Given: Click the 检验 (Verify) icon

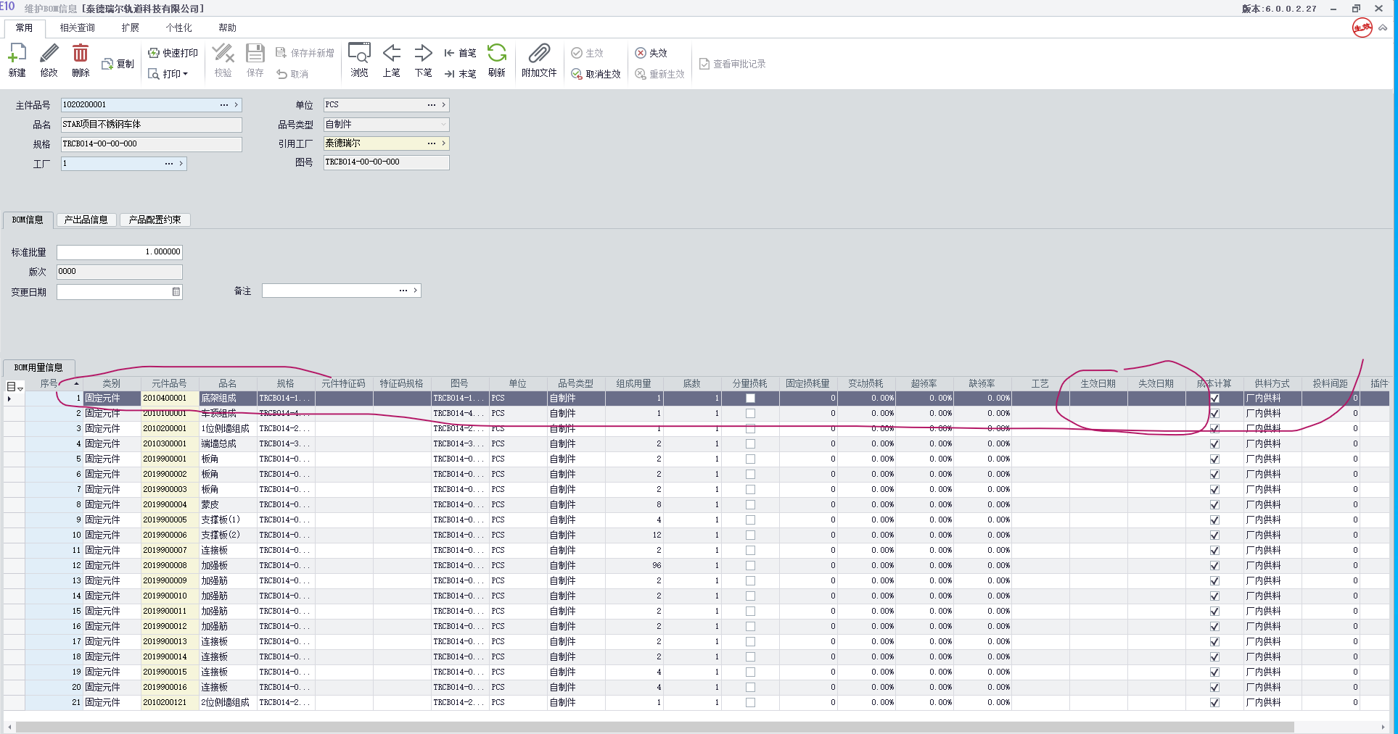Looking at the screenshot, I should pyautogui.click(x=223, y=54).
